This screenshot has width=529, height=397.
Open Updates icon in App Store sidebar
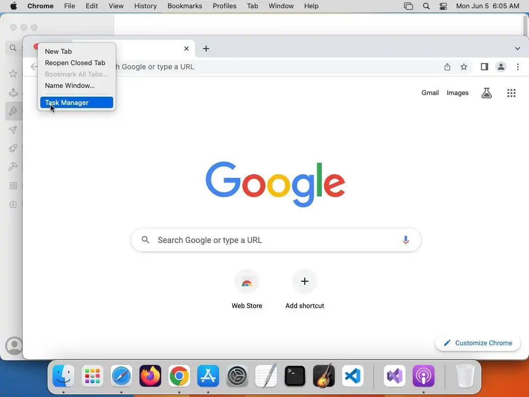13,204
